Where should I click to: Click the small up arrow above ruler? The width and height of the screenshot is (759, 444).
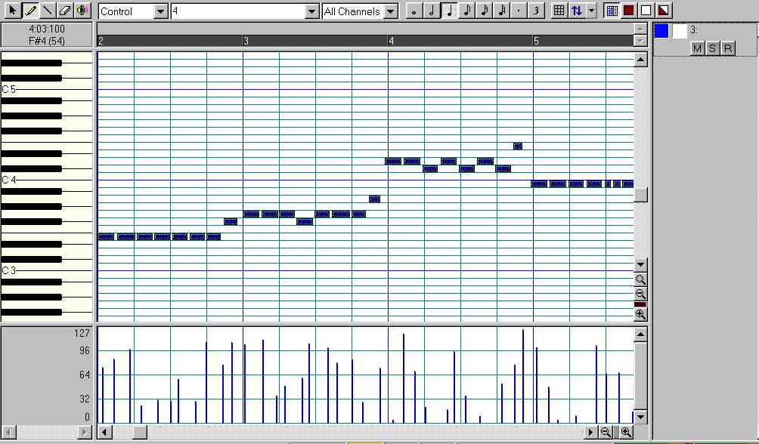click(640, 29)
